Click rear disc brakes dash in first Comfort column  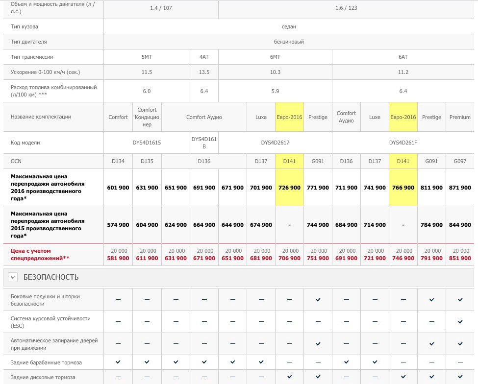click(118, 377)
